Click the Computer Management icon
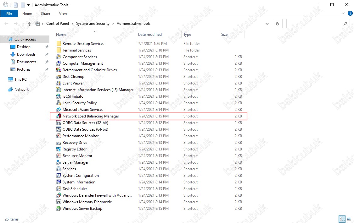Viewport: 354px width, 223px height. 59,63
